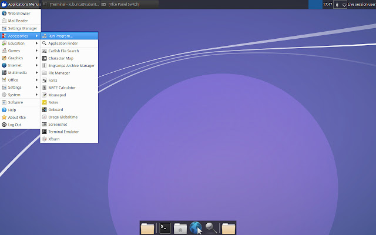Launch Terminal Emulator from the submenu
This screenshot has height=235, width=376.
coord(69,132)
